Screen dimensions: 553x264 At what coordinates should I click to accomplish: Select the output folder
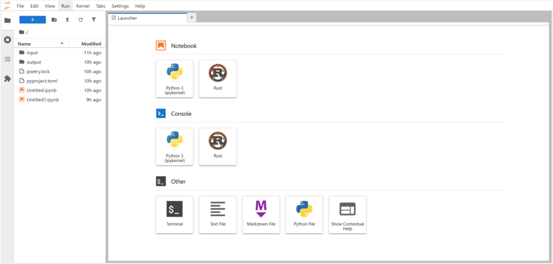coord(59,62)
